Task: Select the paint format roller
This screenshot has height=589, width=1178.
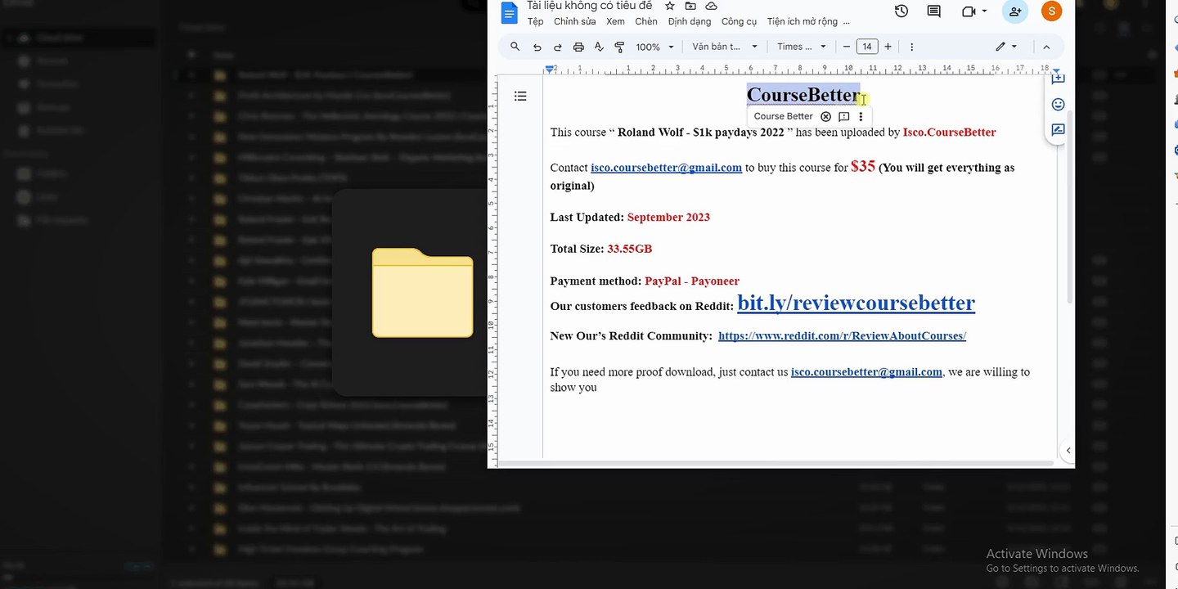Action: [x=619, y=47]
